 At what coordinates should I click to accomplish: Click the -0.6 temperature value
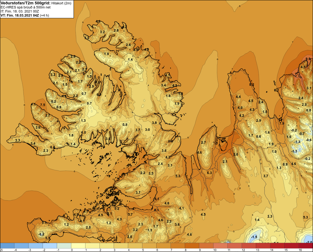pyautogui.click(x=309, y=140)
